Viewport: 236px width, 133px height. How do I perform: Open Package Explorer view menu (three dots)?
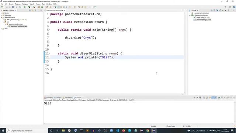click(x=35, y=10)
